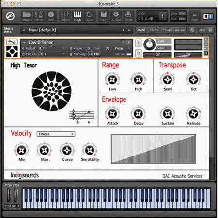Click the Velocity Sensitivity knob
The image size is (218, 218).
[x=90, y=150]
